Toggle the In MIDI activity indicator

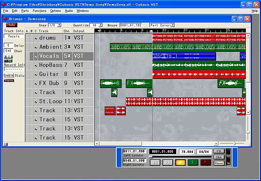point(228,162)
